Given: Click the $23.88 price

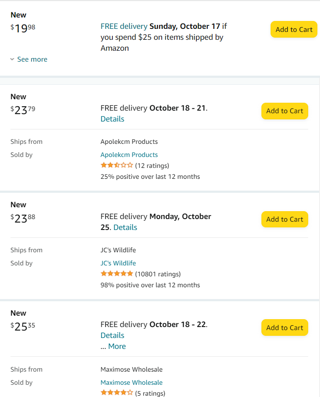Looking at the screenshot, I should (23, 219).
